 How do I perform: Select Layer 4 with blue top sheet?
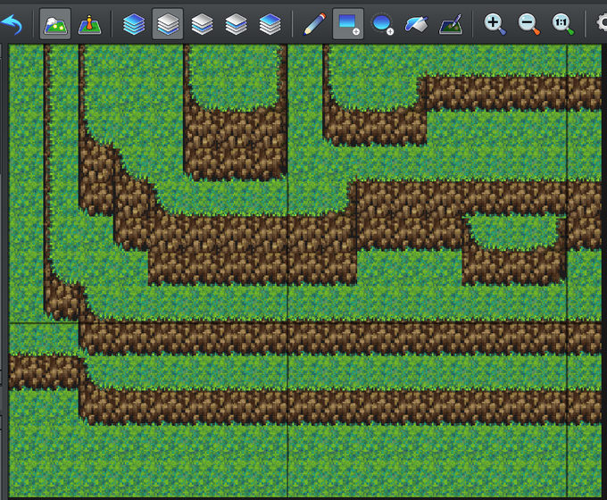(x=270, y=24)
